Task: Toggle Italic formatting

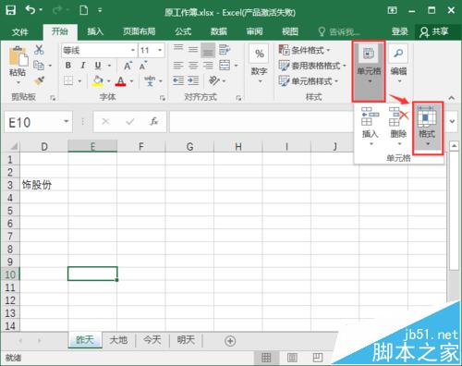Action: pos(83,66)
